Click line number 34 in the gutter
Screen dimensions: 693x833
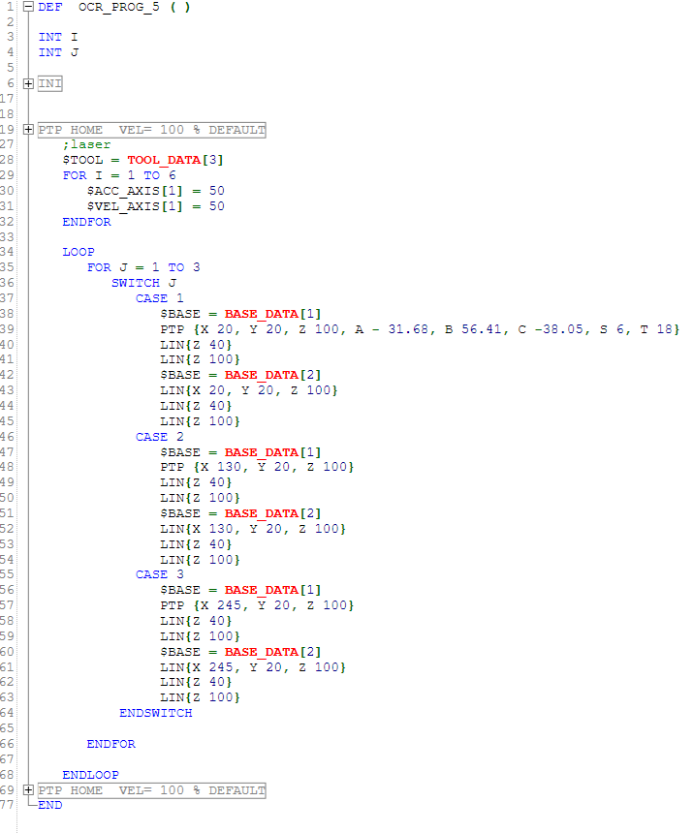(x=7, y=252)
